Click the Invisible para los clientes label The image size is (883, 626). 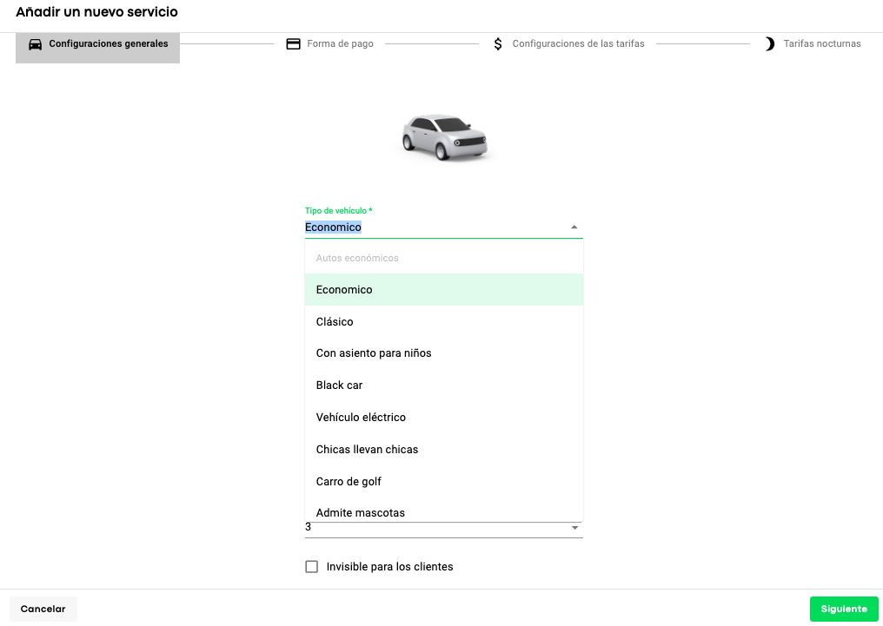pos(389,567)
